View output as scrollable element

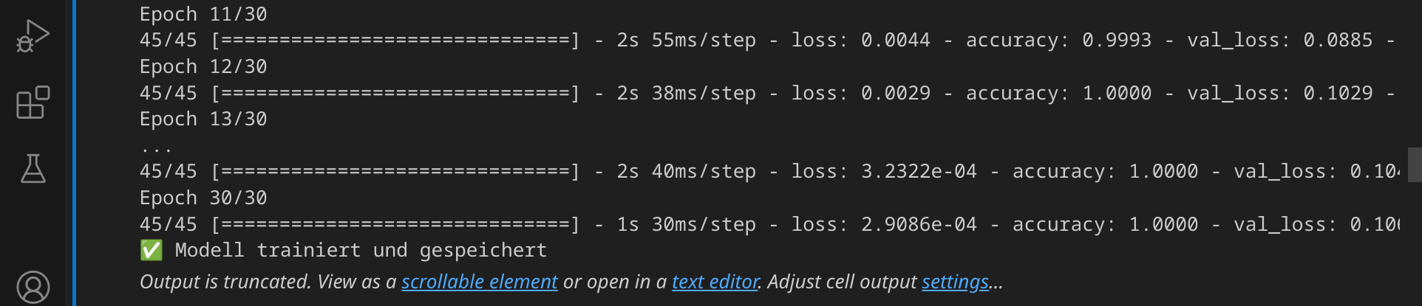(x=479, y=282)
